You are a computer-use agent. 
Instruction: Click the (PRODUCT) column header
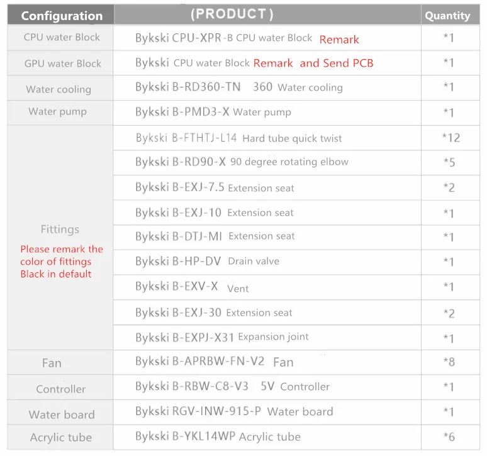point(267,14)
